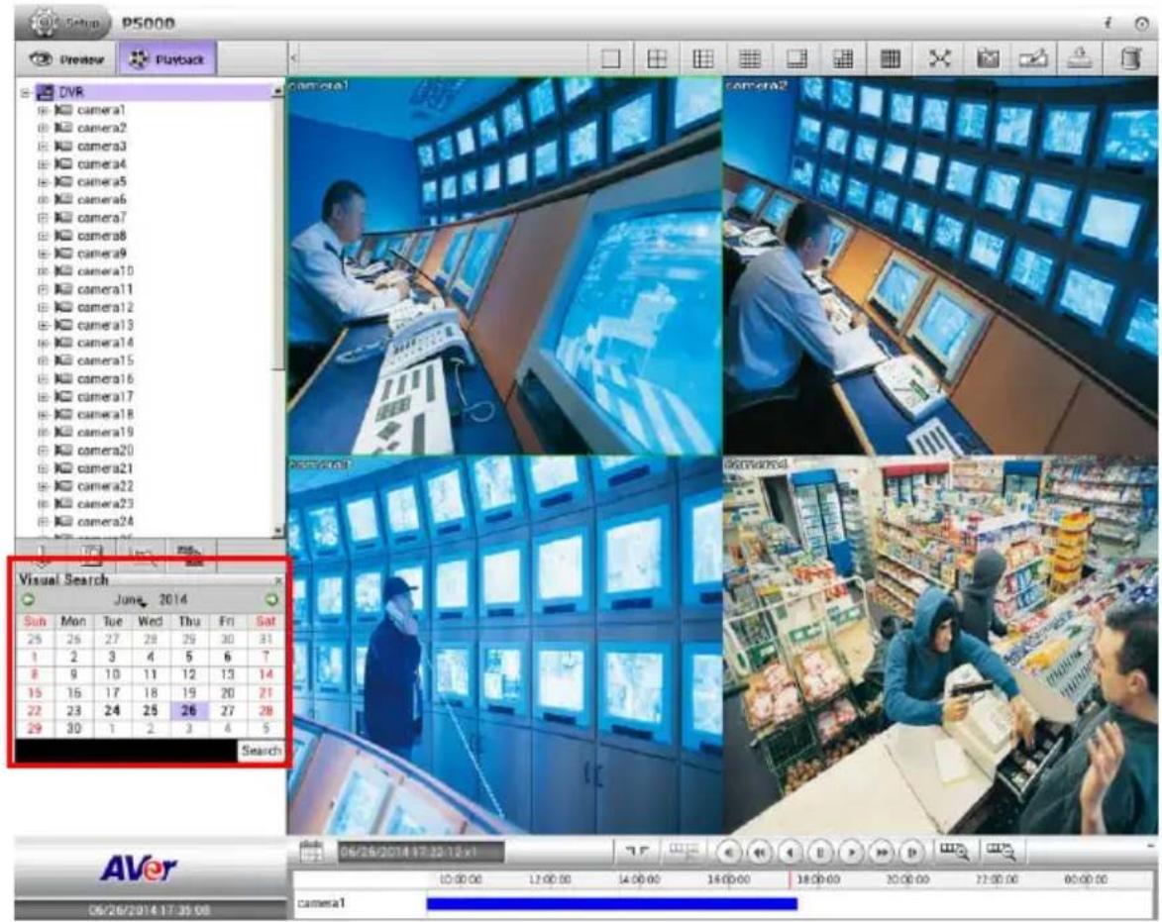Click the info icon in title bar
Viewport: 1162px width, 922px height.
pyautogui.click(x=1109, y=24)
